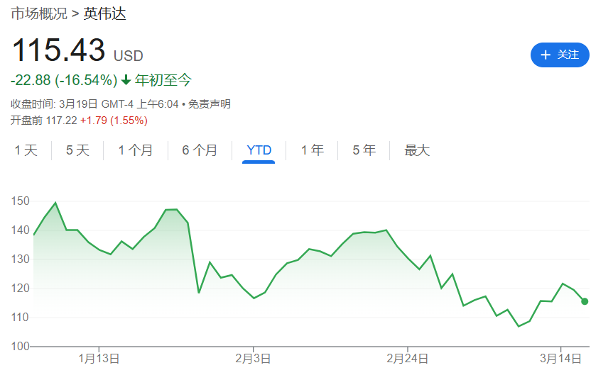
Task: Click the USD currency label
Action: point(129,56)
